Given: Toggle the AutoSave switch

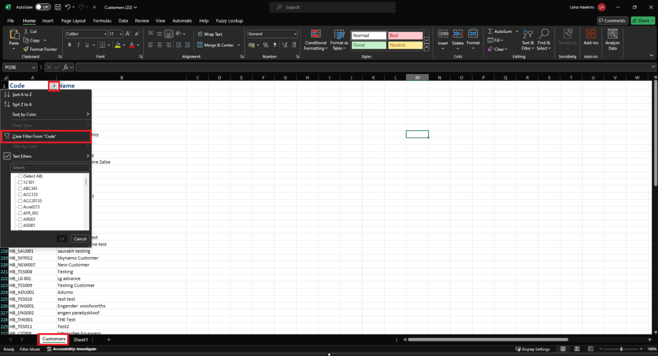Looking at the screenshot, I should (43, 7).
